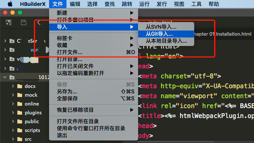Click the meta http-equiv code line

click(196, 86)
